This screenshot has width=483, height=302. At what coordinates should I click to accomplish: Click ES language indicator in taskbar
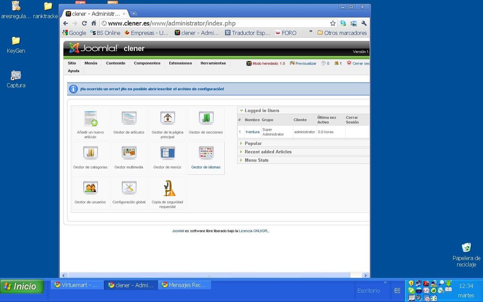point(397,291)
